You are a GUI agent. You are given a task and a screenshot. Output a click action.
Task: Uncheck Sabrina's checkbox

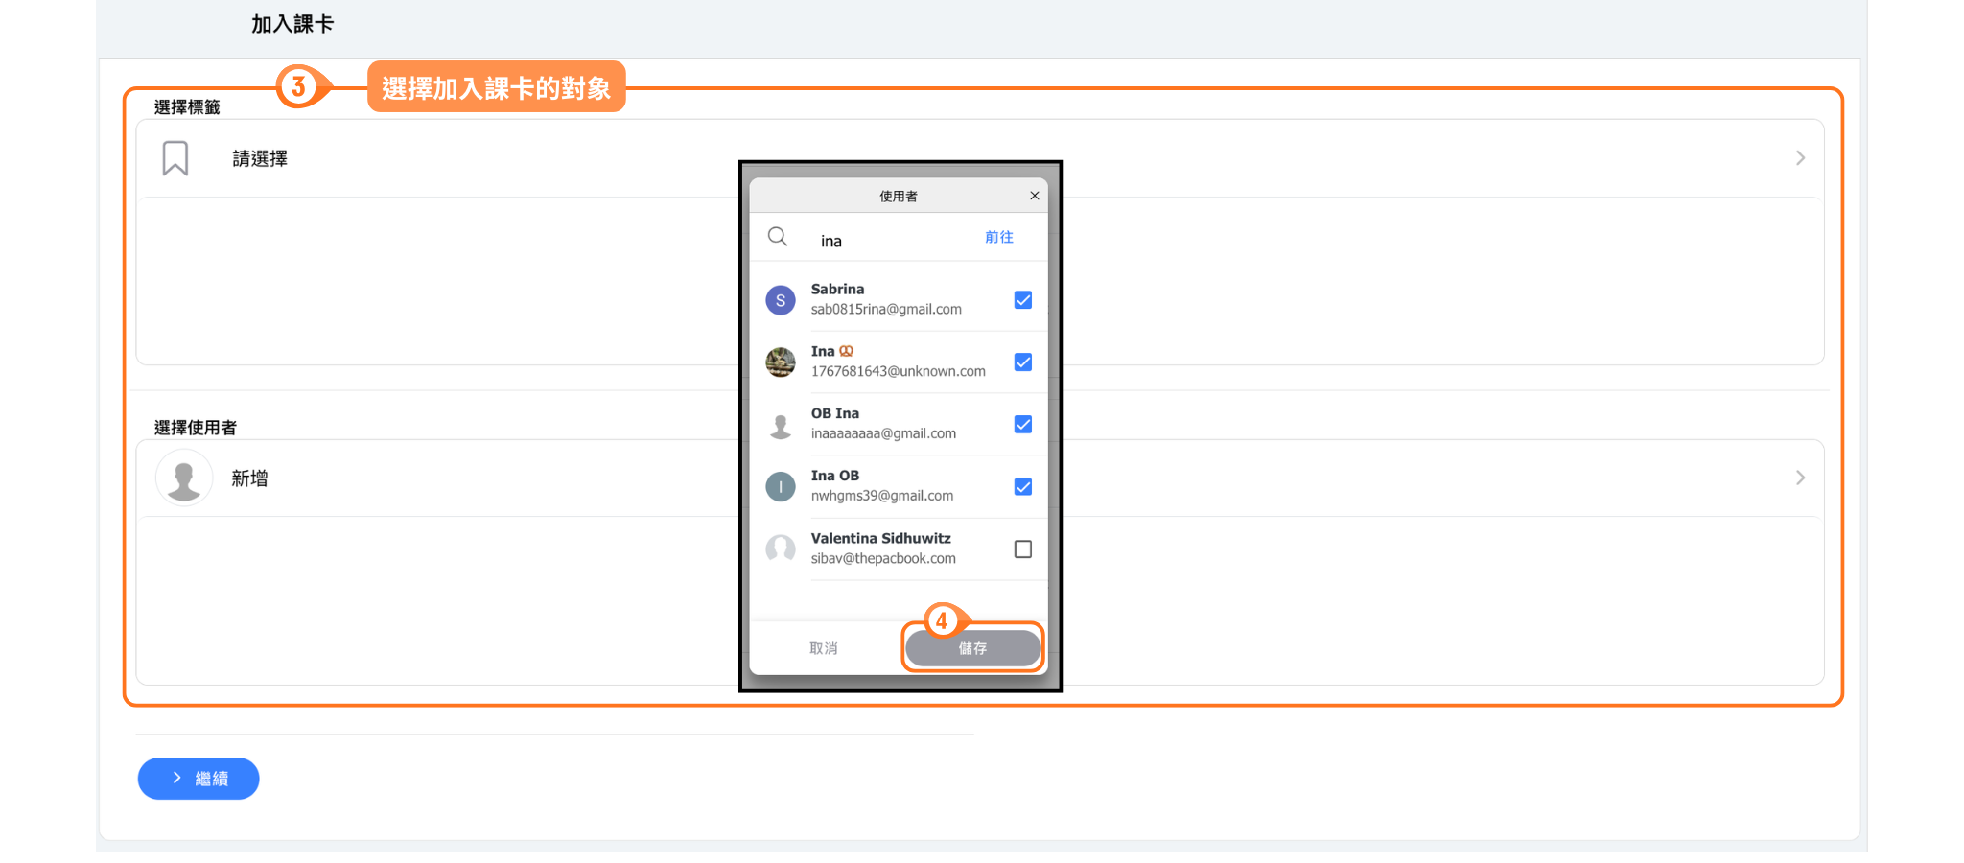coord(1023,300)
